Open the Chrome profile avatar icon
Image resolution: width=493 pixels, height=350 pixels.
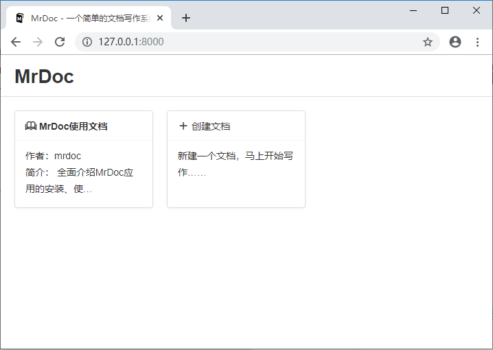click(x=455, y=42)
